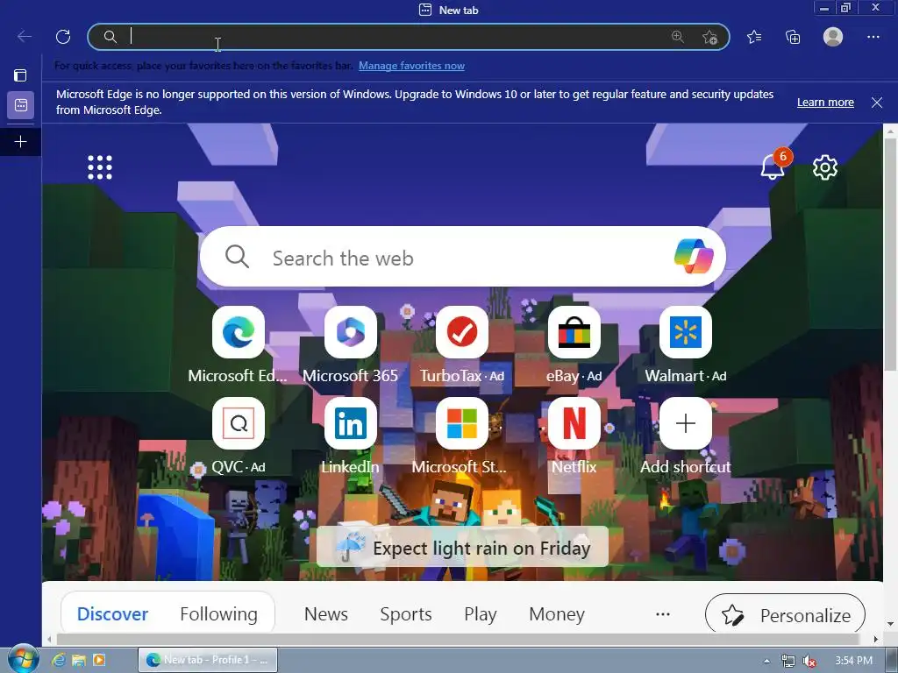
Task: Click the Learn more link
Action: tap(825, 102)
